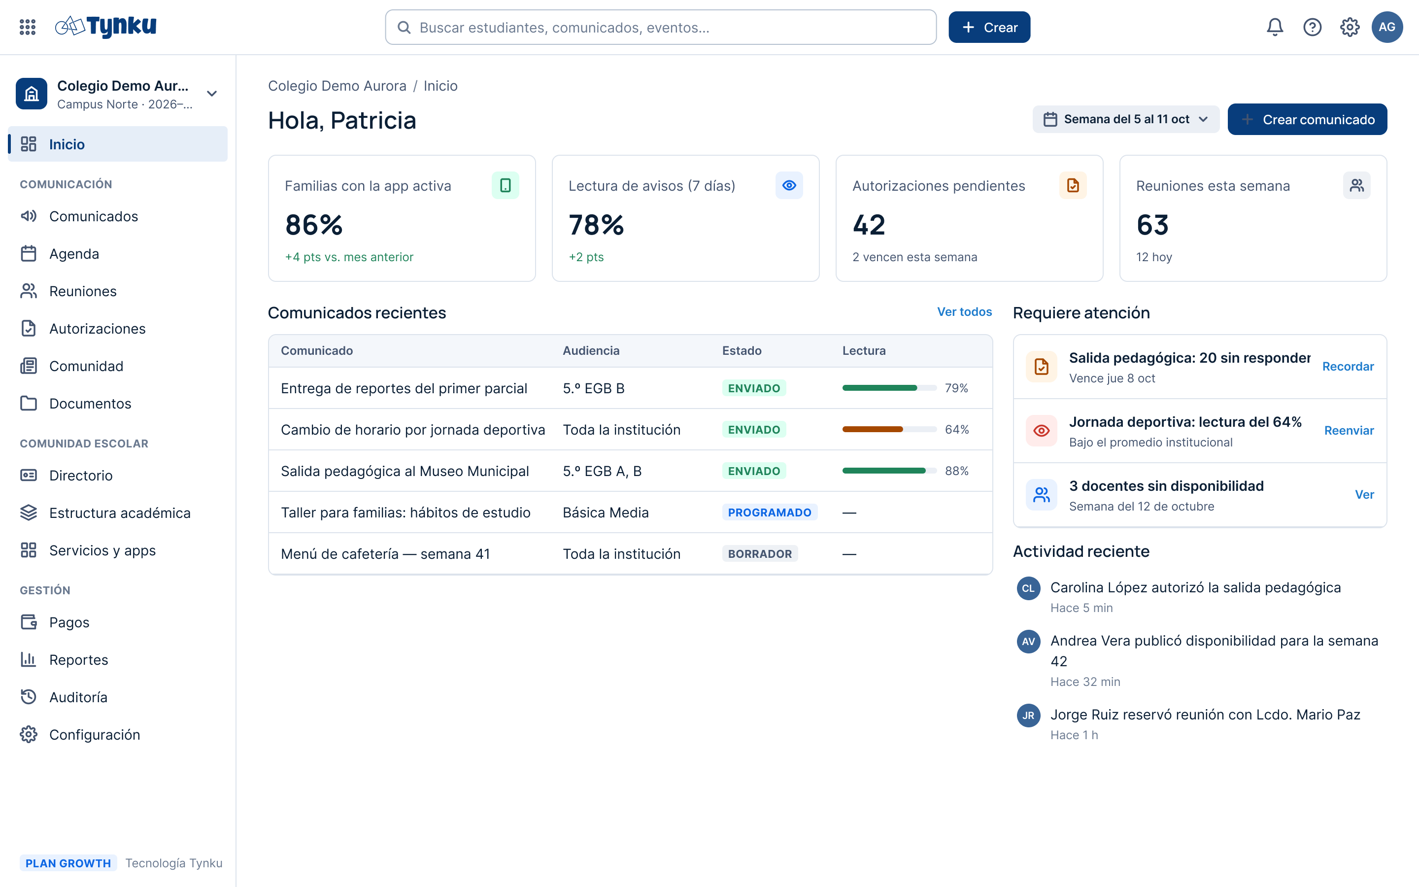Click the PLAN GROWTH badge
Screen dimensions: 1419x887
coord(68,863)
